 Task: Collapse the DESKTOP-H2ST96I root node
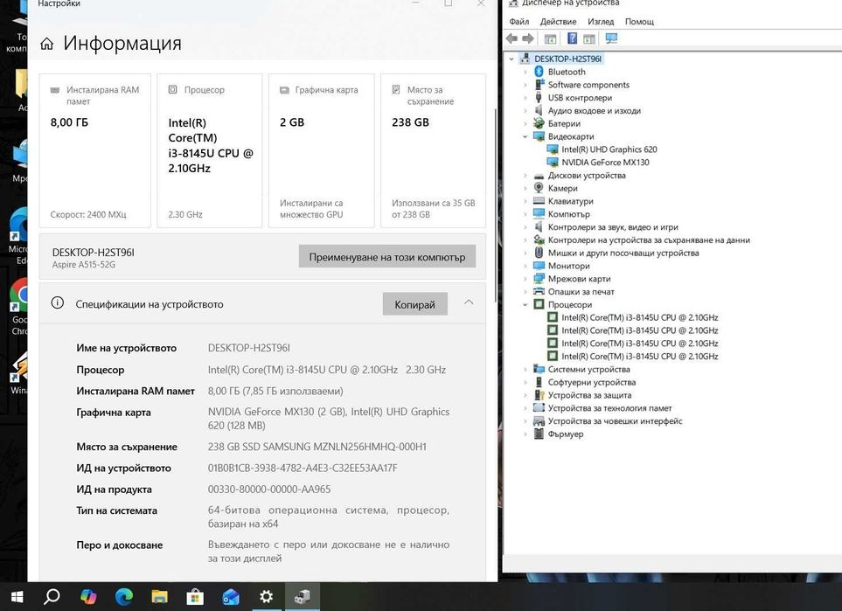coord(511,59)
